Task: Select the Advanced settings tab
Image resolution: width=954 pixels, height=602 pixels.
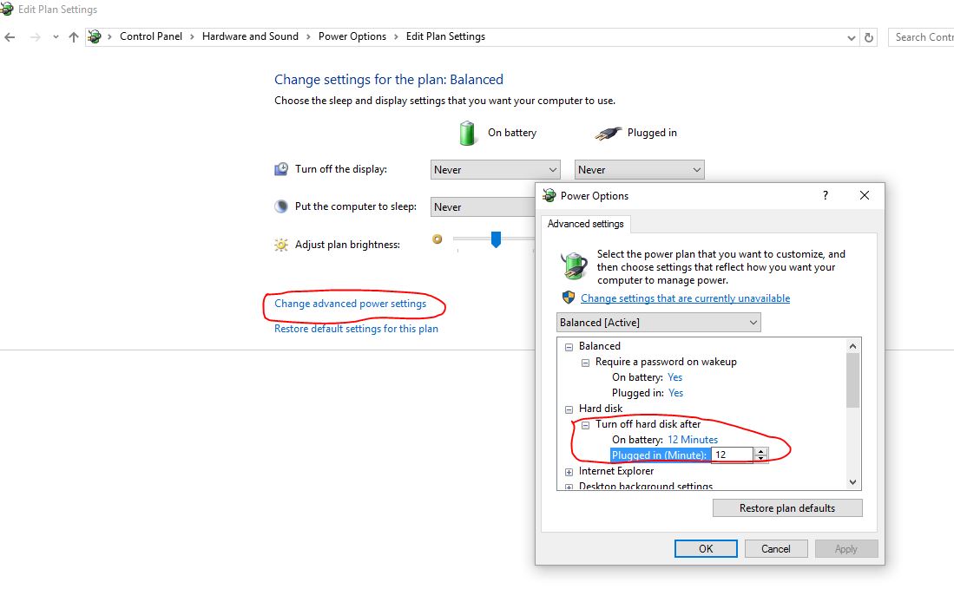Action: pos(585,224)
